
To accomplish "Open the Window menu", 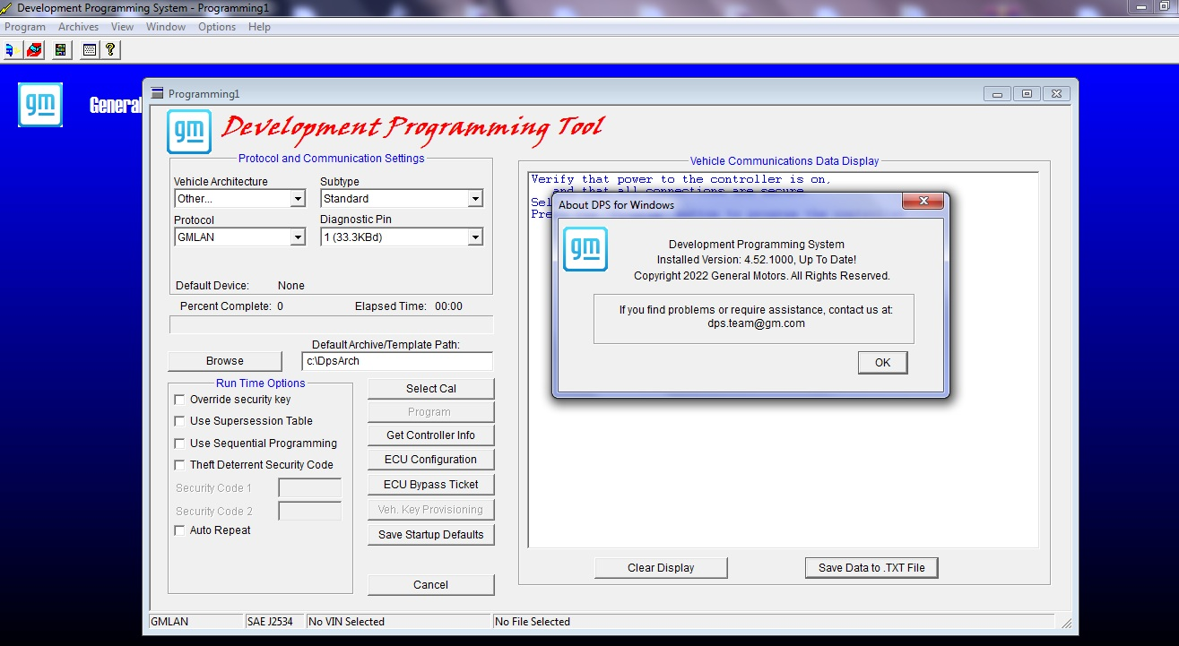I will click(166, 27).
